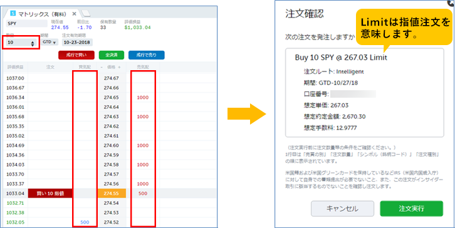Image resolution: width=455 pixels, height=228 pixels.
Task: Click the 売気配 column header
Action: 143,67
